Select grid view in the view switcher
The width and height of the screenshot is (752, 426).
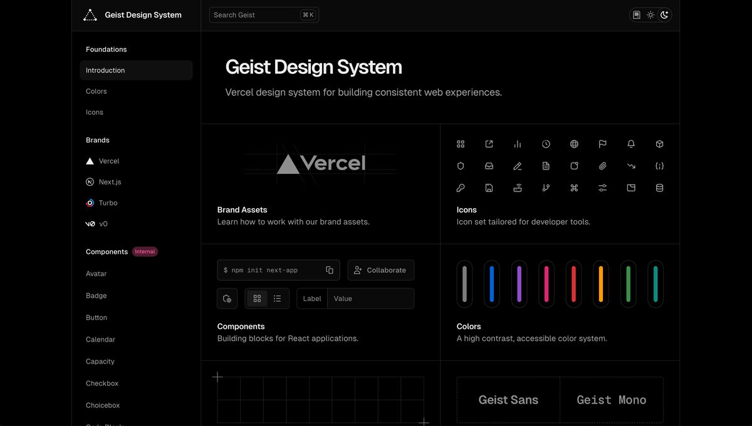pos(257,298)
